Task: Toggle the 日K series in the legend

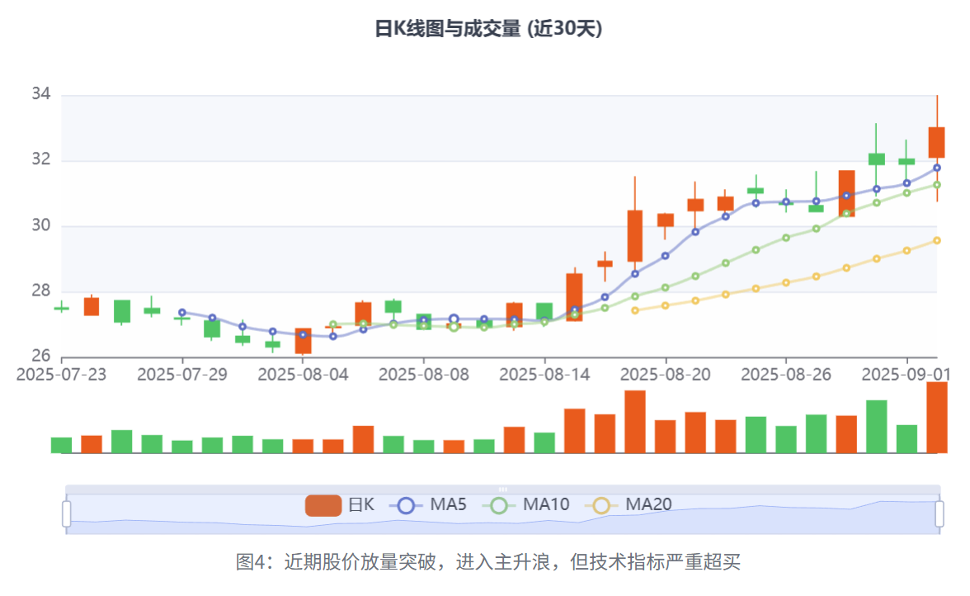Action: (x=340, y=505)
